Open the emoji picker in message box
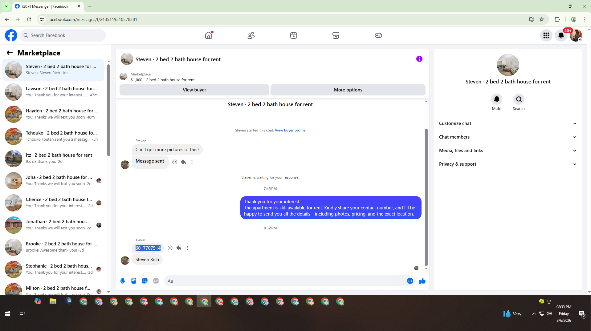This screenshot has width=591, height=331. point(410,281)
